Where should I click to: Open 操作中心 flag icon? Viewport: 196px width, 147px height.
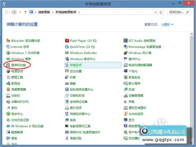[x=125, y=59]
